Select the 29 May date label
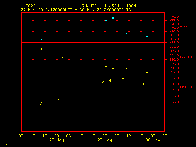 [105, 140]
